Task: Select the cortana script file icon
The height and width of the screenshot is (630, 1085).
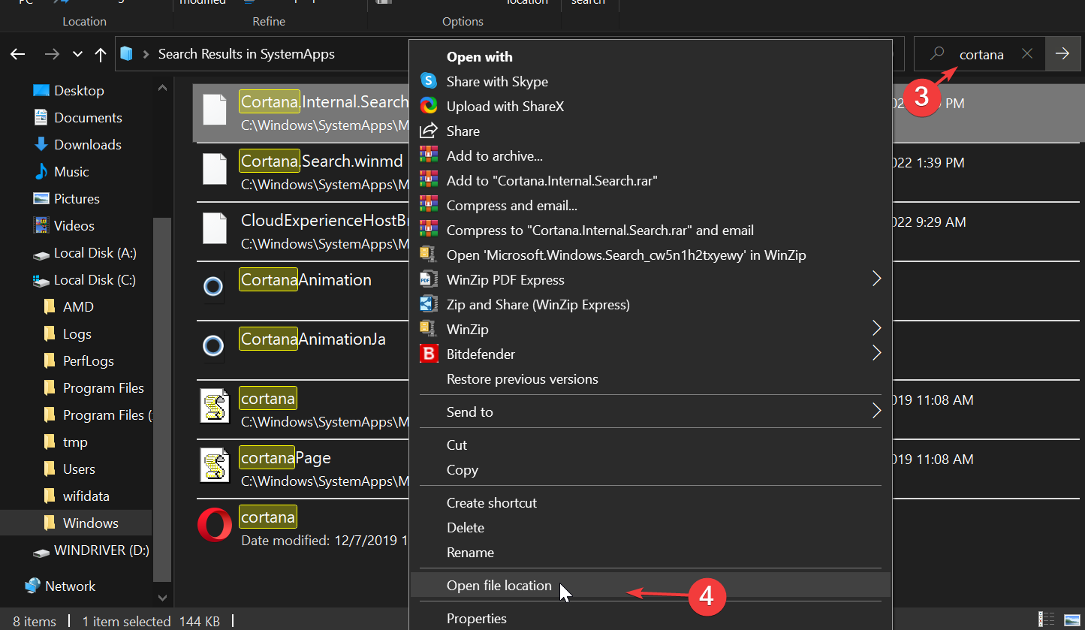Action: [x=215, y=405]
